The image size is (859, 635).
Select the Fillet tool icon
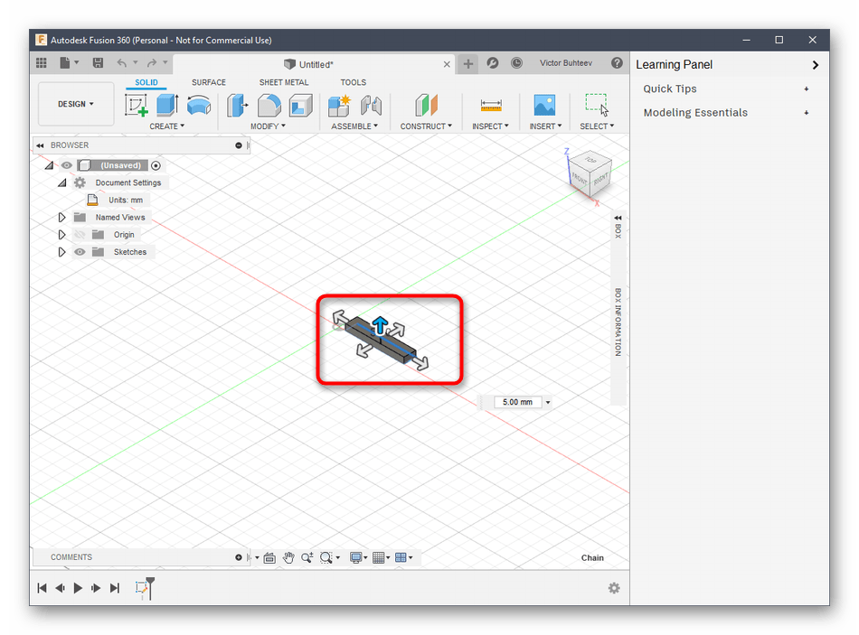click(269, 105)
